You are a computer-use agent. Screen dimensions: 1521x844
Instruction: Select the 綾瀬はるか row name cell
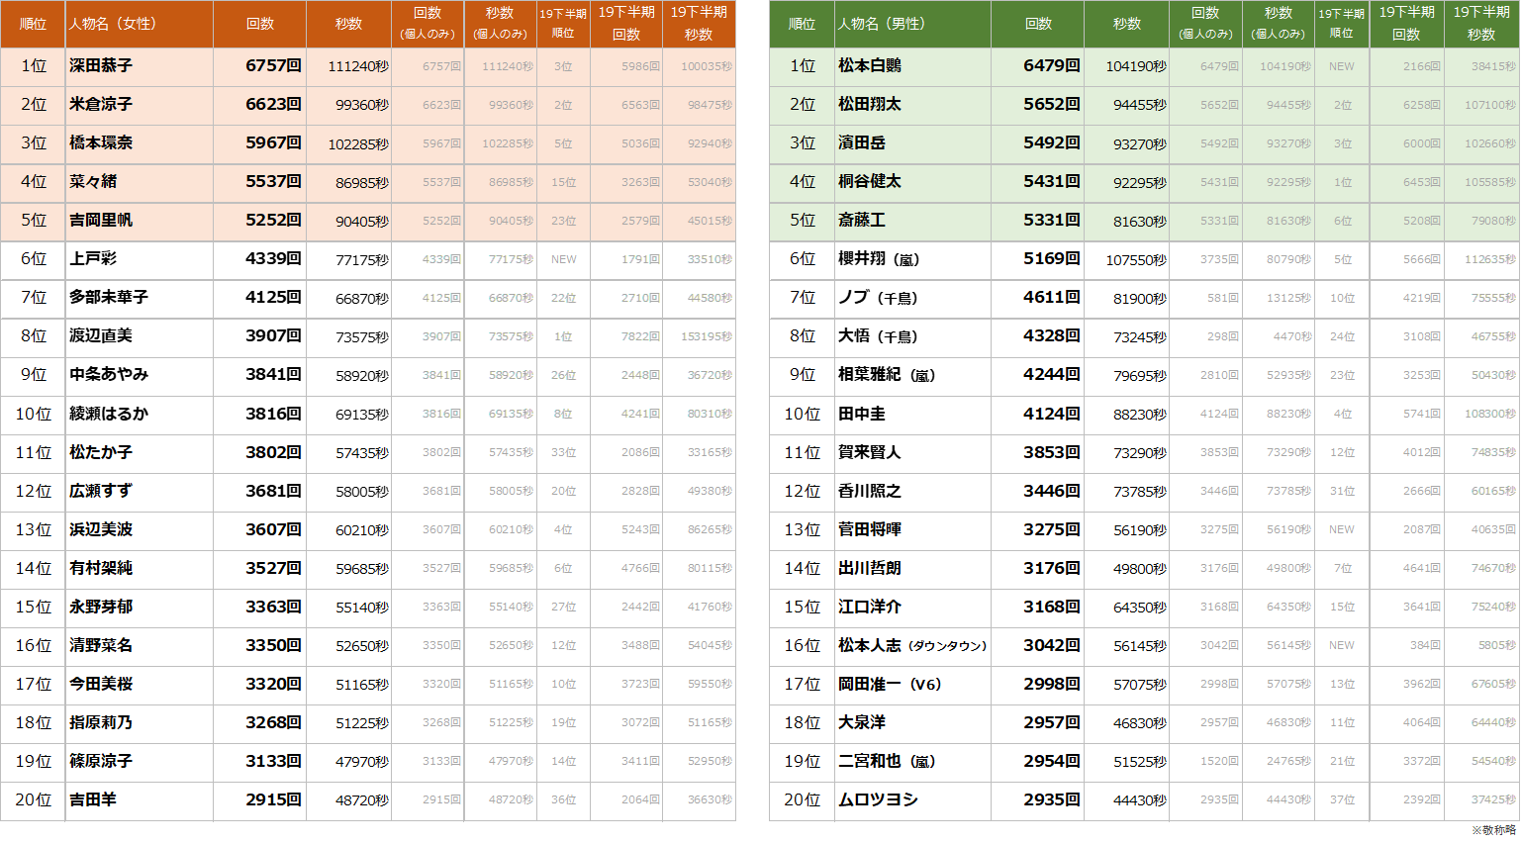(109, 414)
